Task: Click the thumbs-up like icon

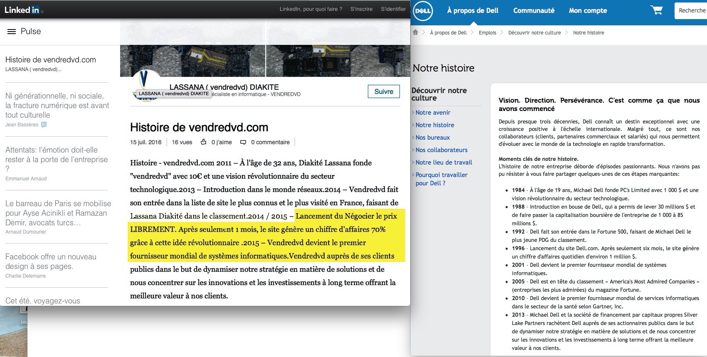Action: (x=204, y=142)
